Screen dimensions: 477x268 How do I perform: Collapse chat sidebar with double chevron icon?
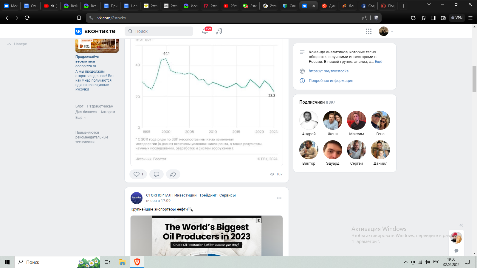pos(461,225)
